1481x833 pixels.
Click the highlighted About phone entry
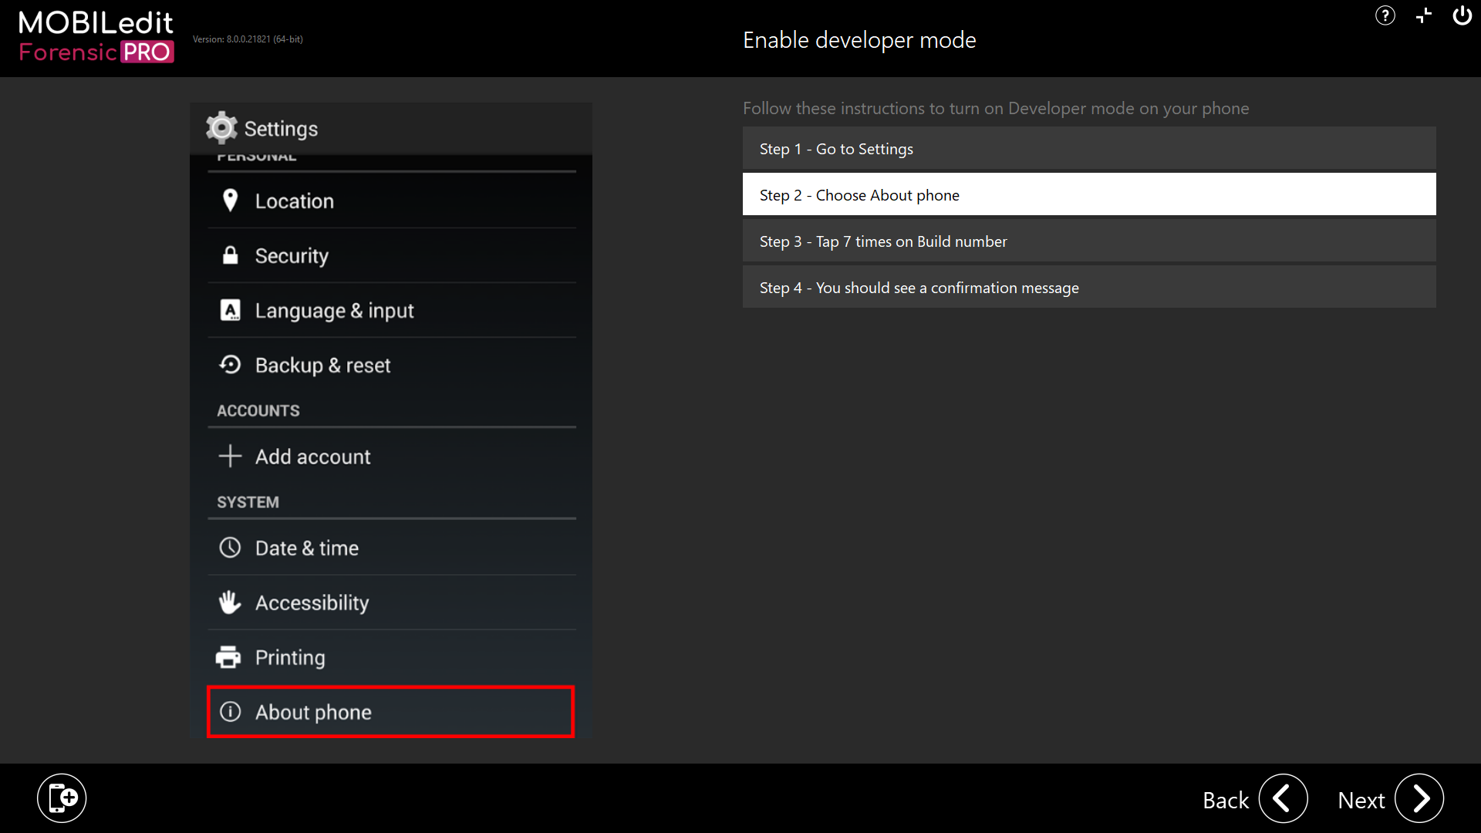[390, 712]
